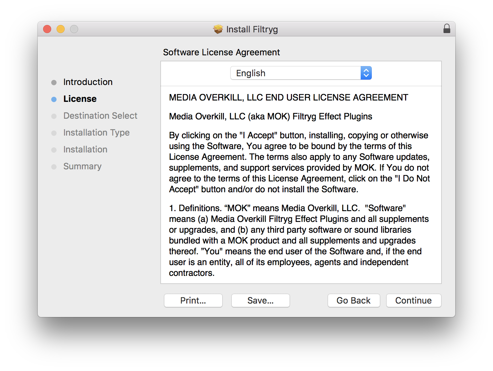The width and height of the screenshot is (493, 371).
Task: Click the Save... button
Action: coord(261,301)
